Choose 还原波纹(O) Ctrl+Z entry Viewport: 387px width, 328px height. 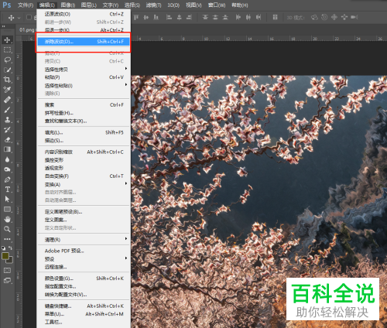84,14
